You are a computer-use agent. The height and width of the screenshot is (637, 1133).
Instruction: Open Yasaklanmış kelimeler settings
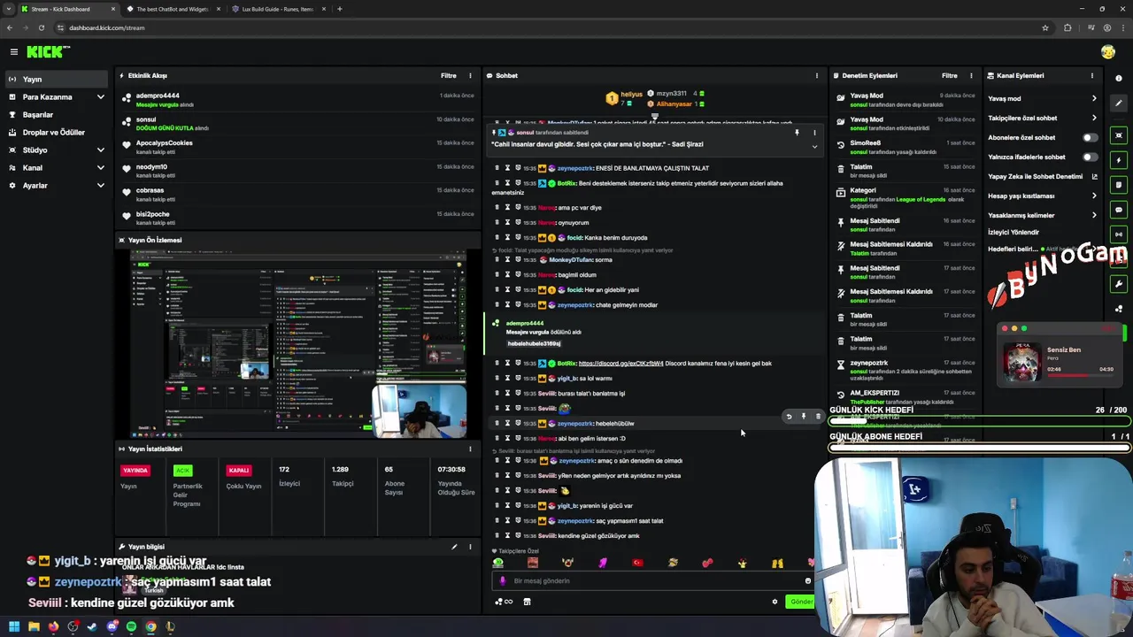click(x=1042, y=215)
